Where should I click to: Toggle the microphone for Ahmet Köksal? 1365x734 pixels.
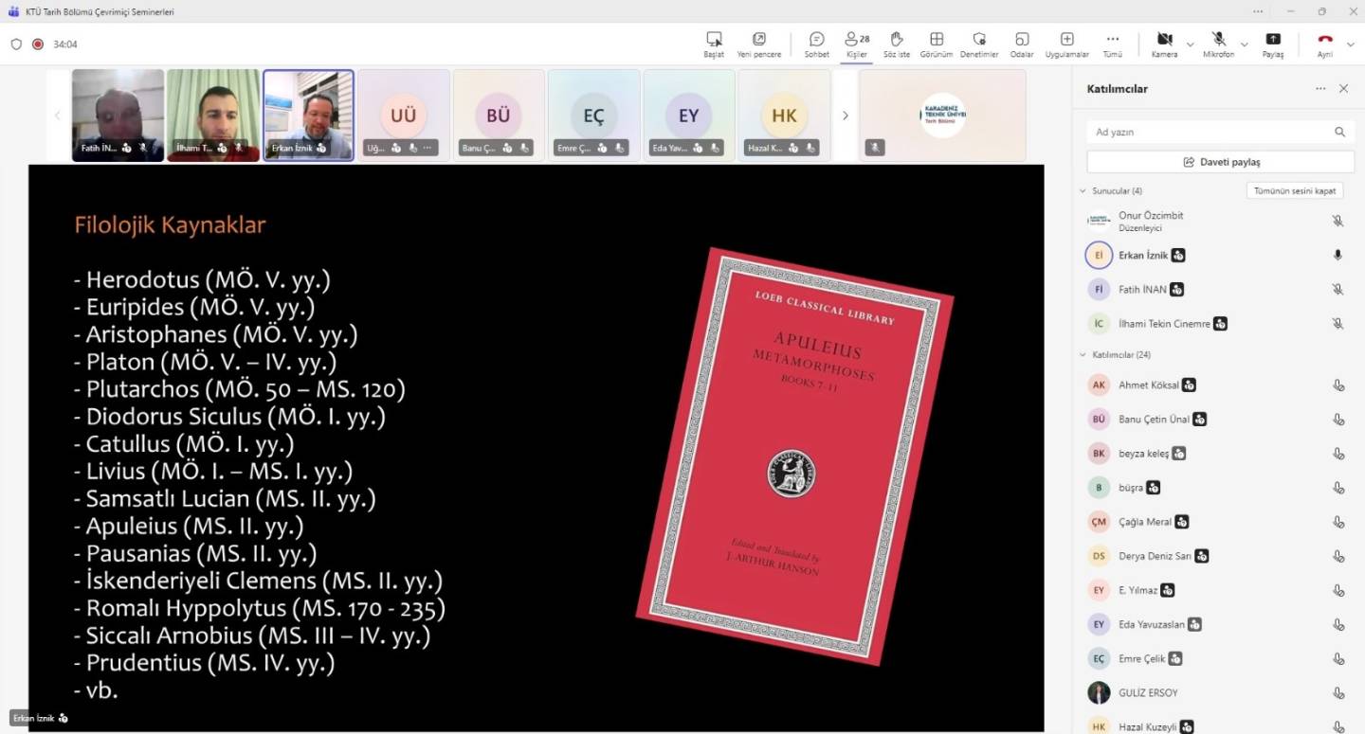pyautogui.click(x=1338, y=385)
